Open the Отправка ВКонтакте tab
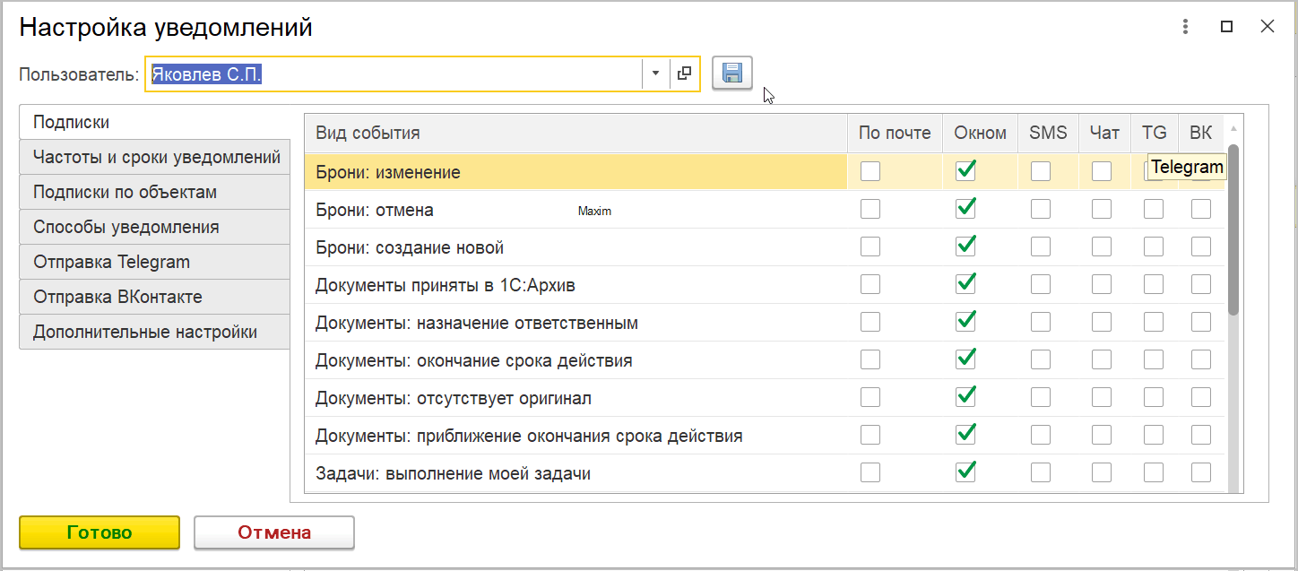 pyautogui.click(x=117, y=297)
